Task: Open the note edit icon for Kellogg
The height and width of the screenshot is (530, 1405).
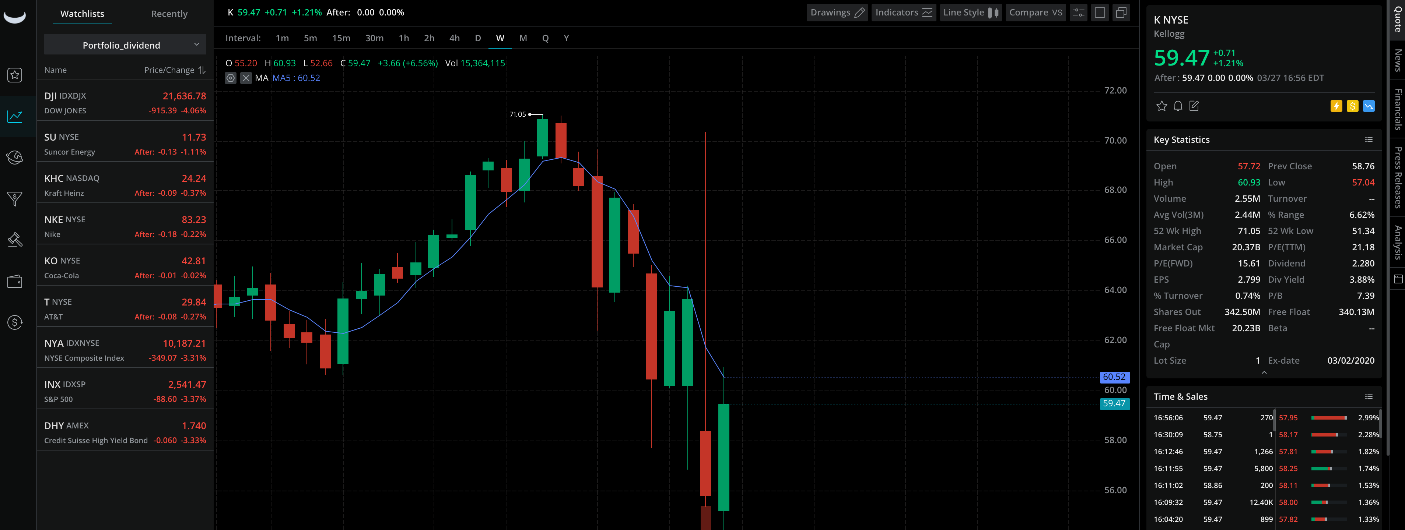Action: tap(1194, 106)
